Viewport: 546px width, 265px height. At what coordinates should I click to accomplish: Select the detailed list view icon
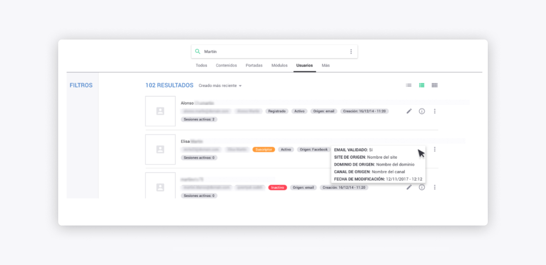tap(421, 85)
